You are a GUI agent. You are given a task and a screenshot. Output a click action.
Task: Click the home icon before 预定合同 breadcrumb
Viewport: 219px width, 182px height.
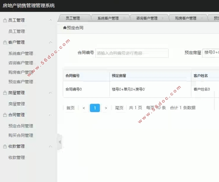(65, 28)
